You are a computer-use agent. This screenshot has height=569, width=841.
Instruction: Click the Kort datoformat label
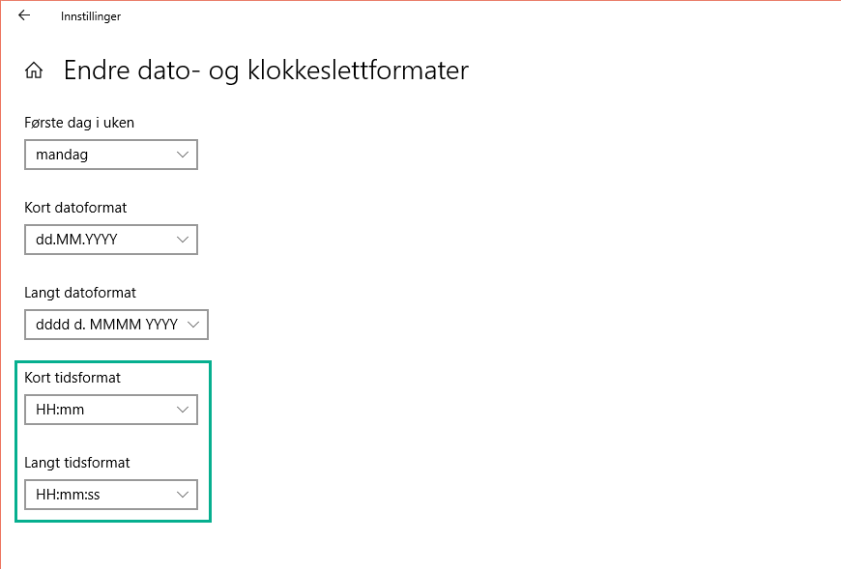(75, 208)
